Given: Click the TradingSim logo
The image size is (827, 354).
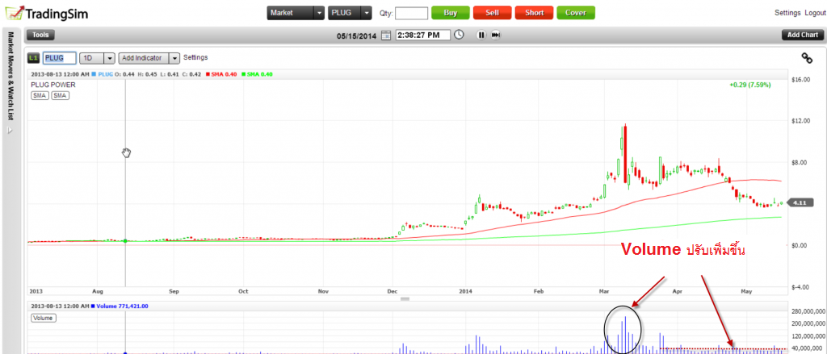Looking at the screenshot, I should [46, 13].
